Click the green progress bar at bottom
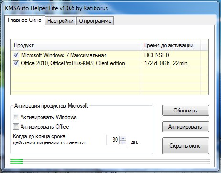This screenshot has height=173, width=221. pyautogui.click(x=110, y=161)
